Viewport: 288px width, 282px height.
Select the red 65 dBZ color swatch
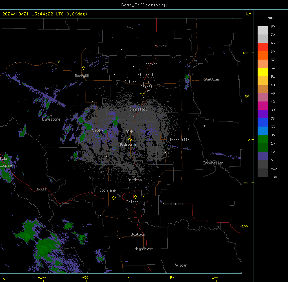click(x=263, y=47)
